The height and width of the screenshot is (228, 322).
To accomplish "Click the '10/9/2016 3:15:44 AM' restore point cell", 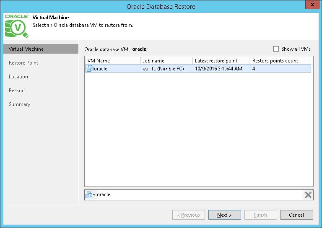I will tap(218, 69).
